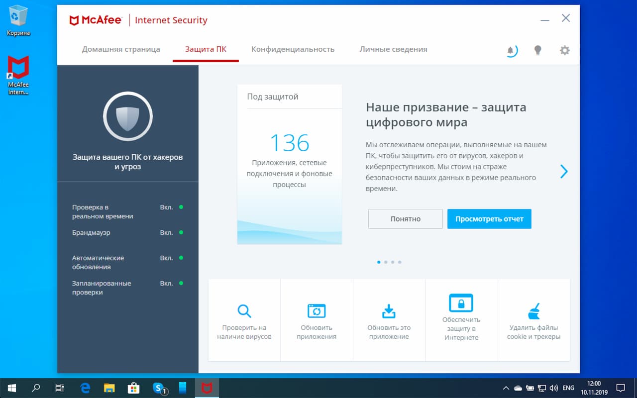Select virus scan magnifier icon
Screen dimensions: 637x398
(244, 310)
